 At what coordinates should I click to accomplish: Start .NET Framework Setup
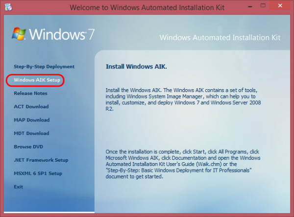[41, 160]
